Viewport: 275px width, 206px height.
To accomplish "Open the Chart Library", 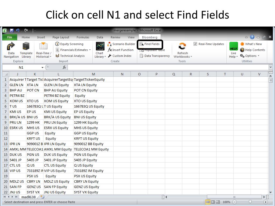I will [x=100, y=50].
